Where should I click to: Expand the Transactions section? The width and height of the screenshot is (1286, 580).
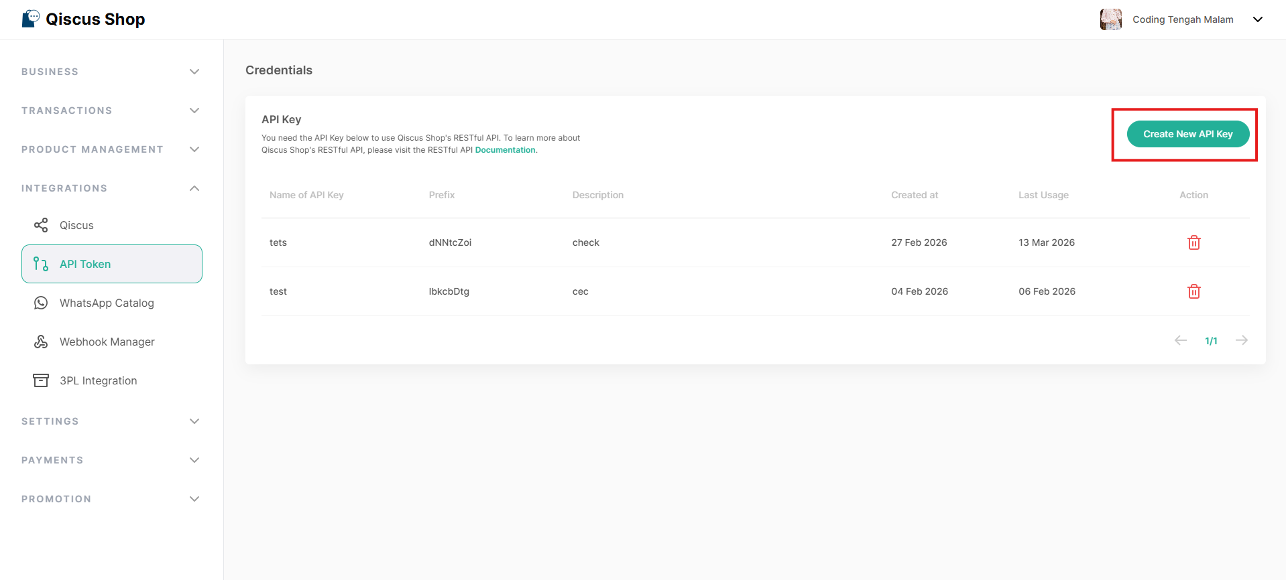194,111
